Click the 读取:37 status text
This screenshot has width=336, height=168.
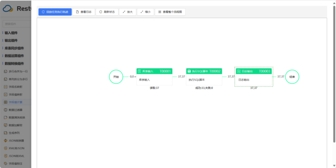(154, 88)
